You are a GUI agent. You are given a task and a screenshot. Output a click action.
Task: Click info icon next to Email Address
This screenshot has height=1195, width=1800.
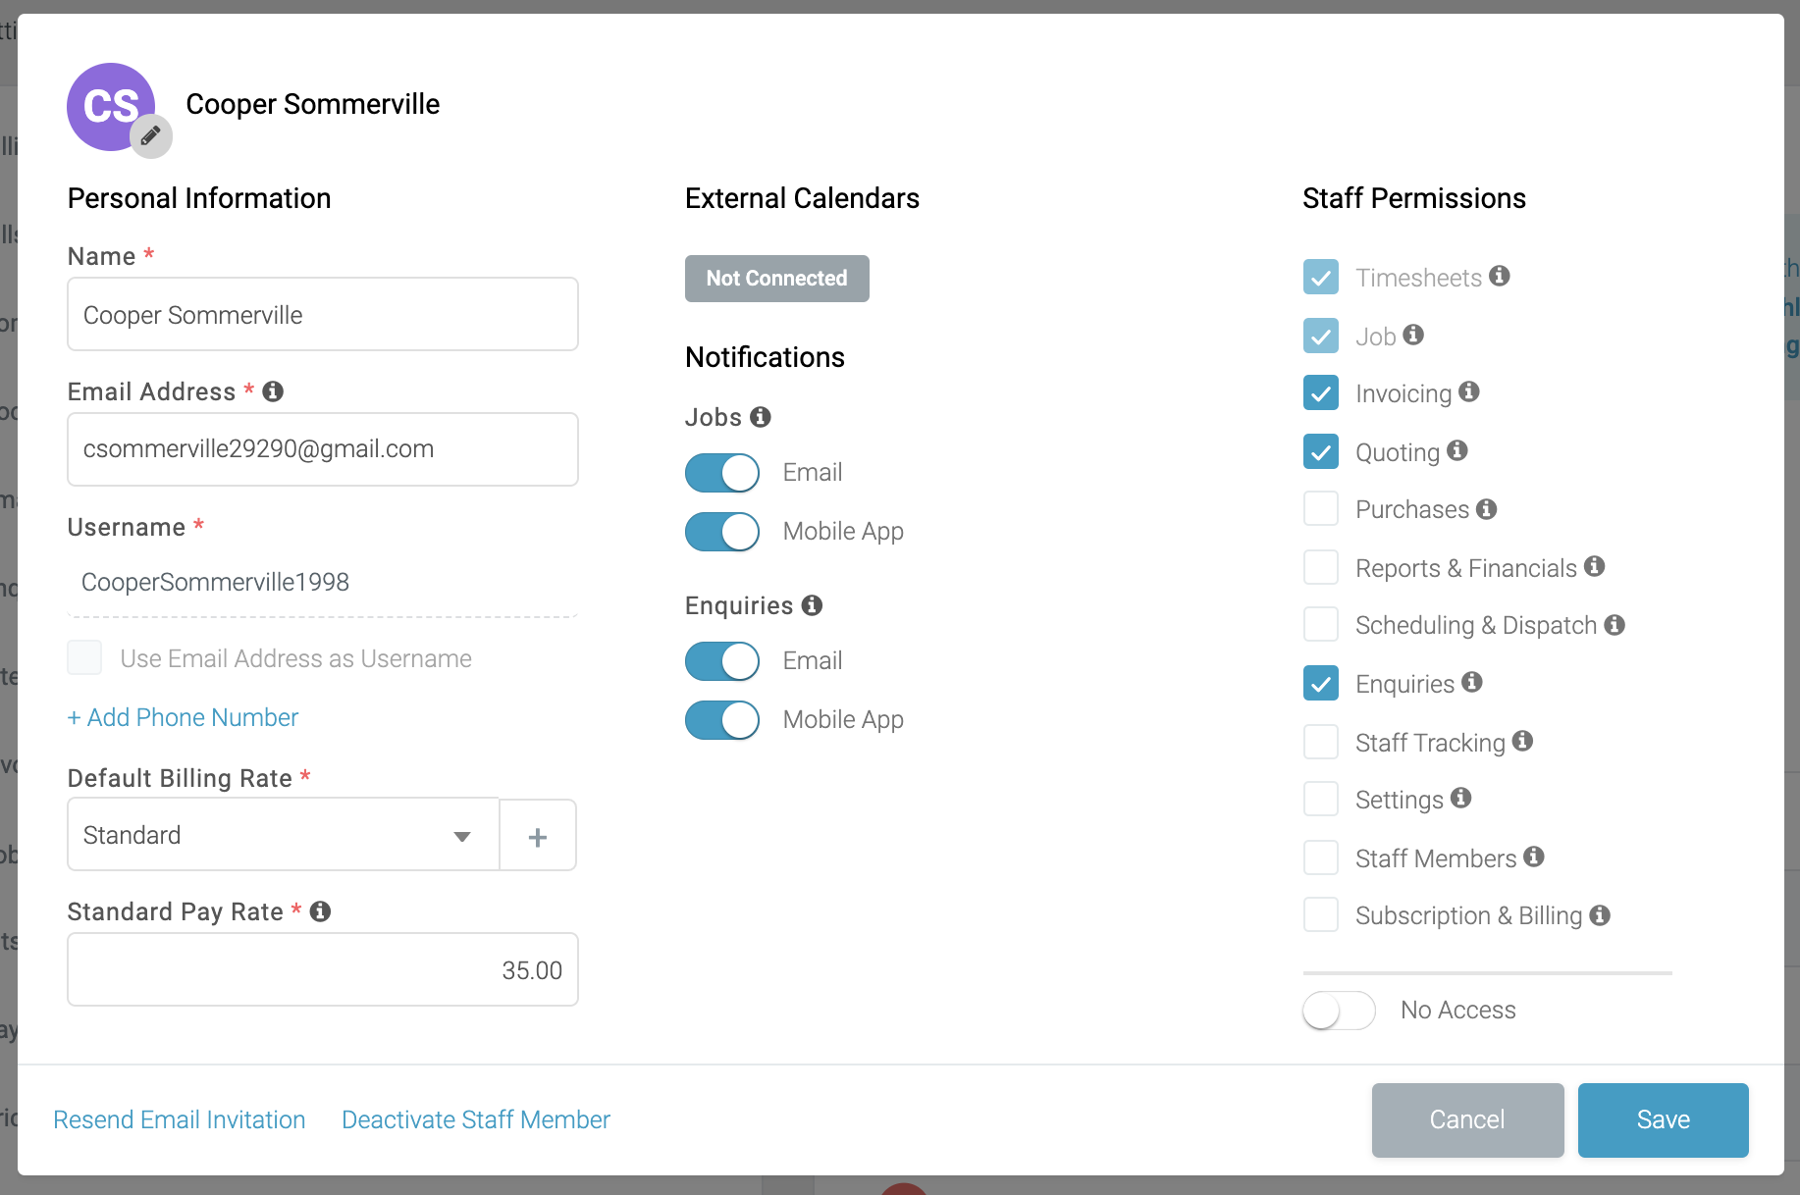[273, 391]
